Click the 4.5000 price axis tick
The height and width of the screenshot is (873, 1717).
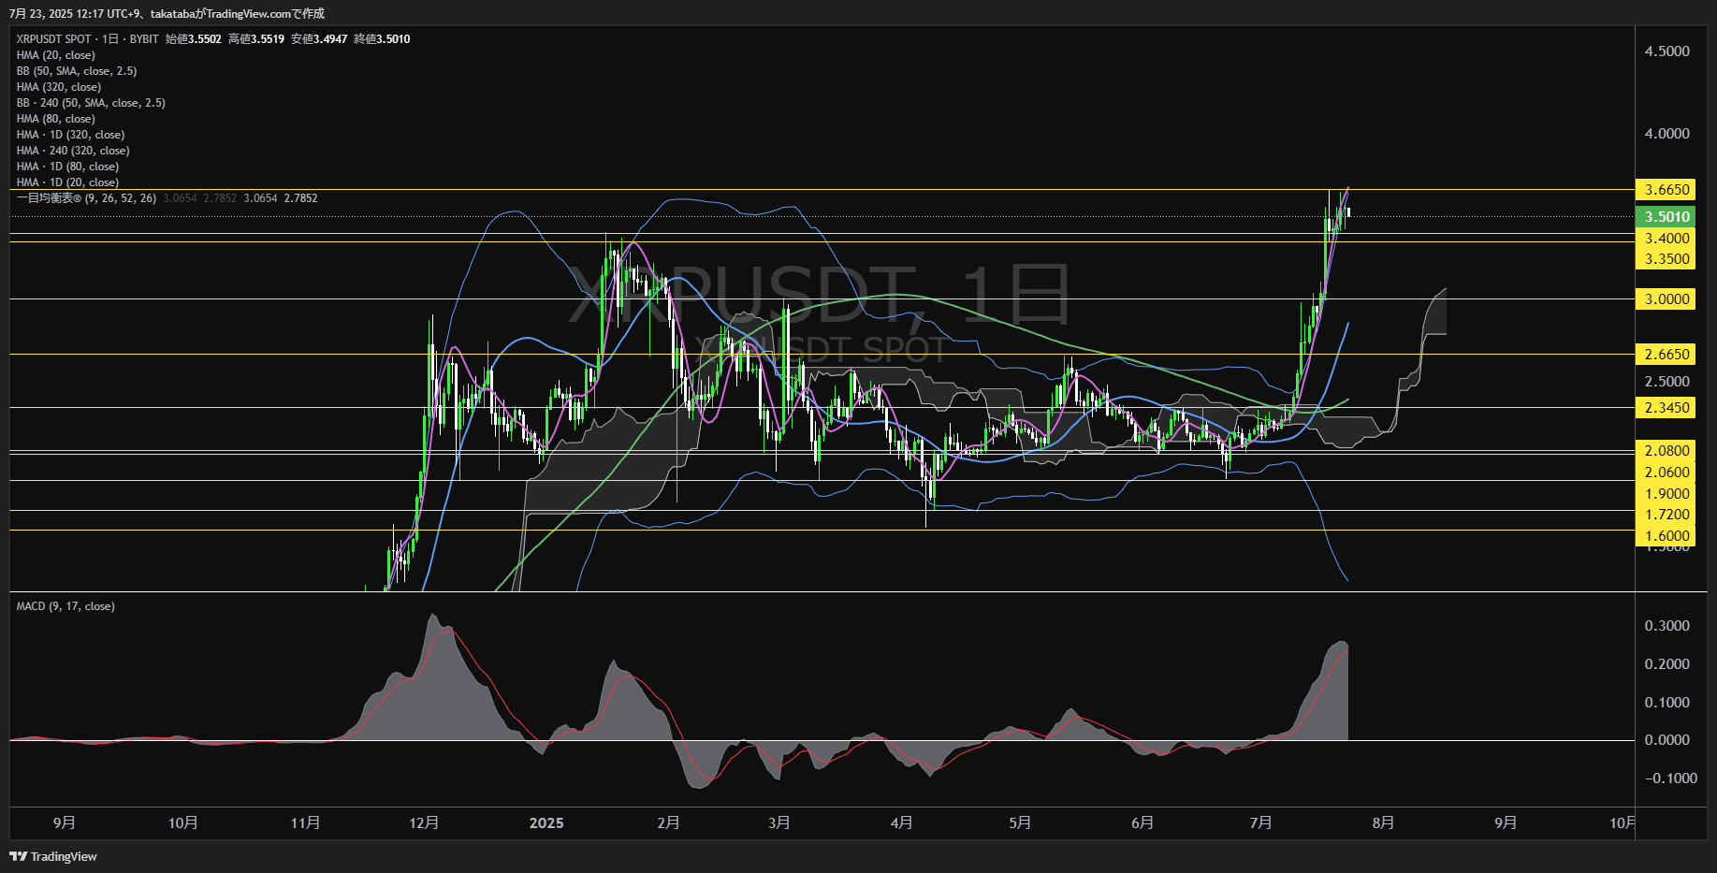(1666, 51)
